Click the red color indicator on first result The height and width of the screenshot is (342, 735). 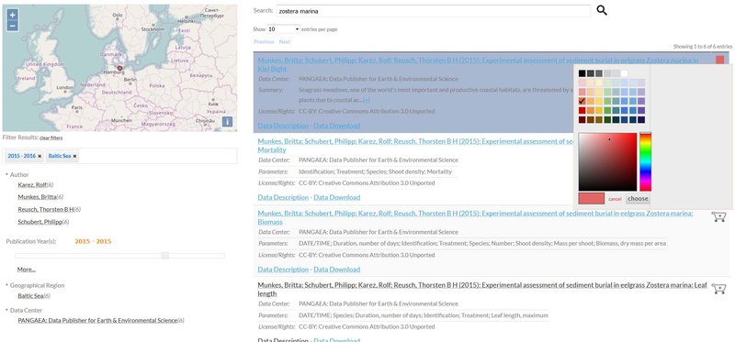[x=719, y=60]
